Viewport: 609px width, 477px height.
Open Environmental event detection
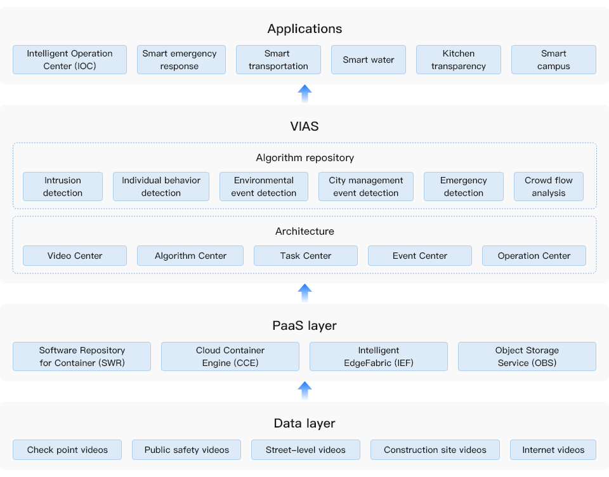coord(263,186)
